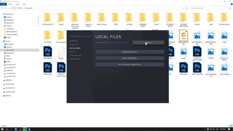Select LOCAL FILES tab in Steam properties
The image size is (233, 131).
[x=75, y=48]
